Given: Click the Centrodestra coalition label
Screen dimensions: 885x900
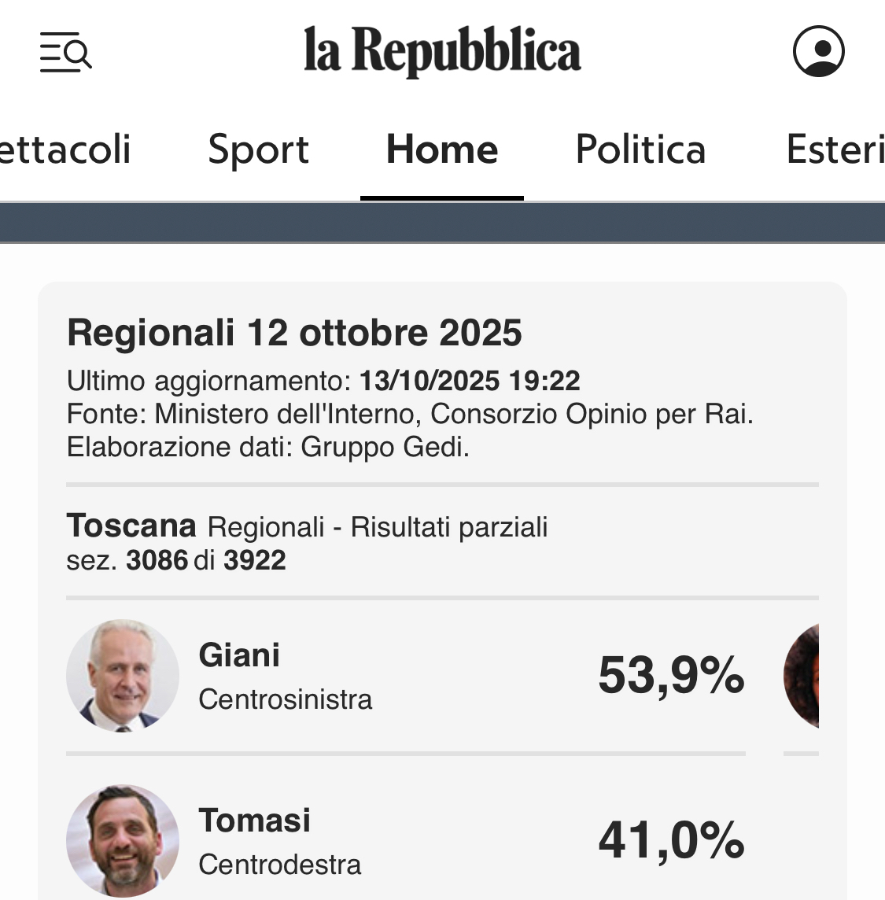Looking at the screenshot, I should pyautogui.click(x=279, y=865).
